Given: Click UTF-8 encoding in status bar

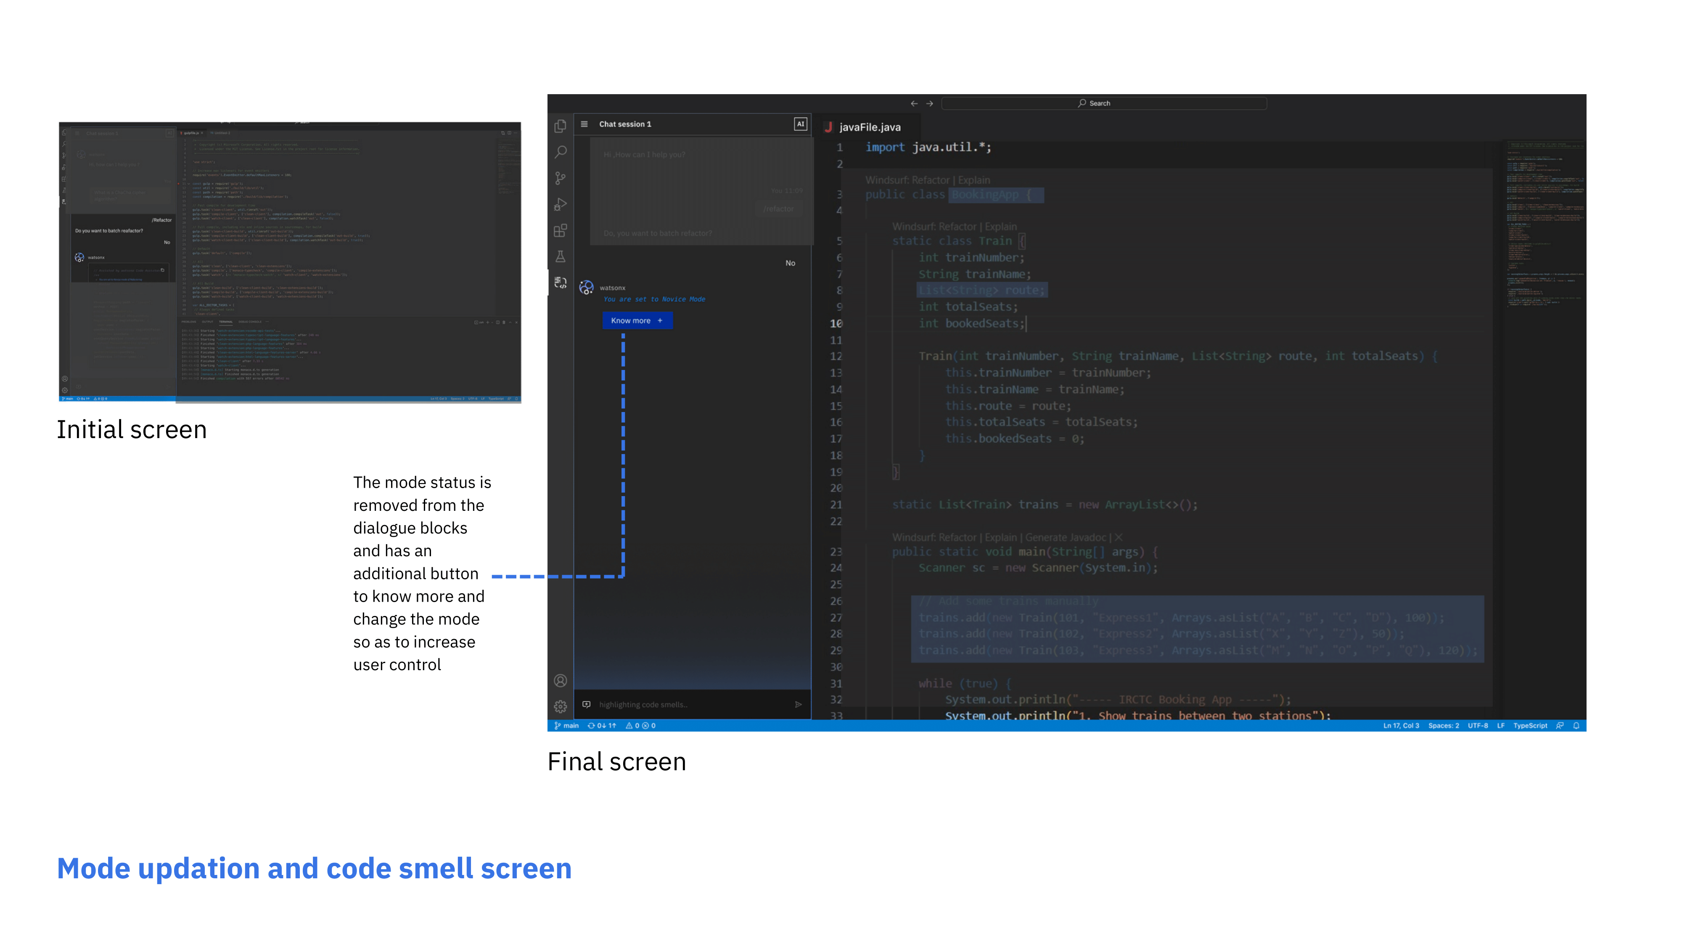Looking at the screenshot, I should tap(1478, 725).
